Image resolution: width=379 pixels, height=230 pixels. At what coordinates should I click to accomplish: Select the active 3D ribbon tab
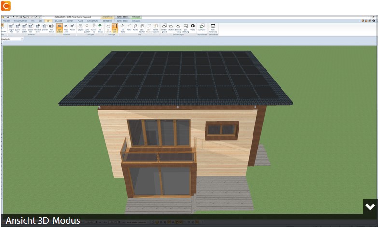pyautogui.click(x=48, y=21)
